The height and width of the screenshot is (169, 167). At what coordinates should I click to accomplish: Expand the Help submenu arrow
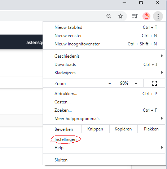click(x=162, y=147)
